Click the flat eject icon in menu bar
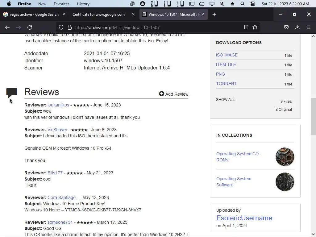The width and height of the screenshot is (316, 237). [232, 4]
